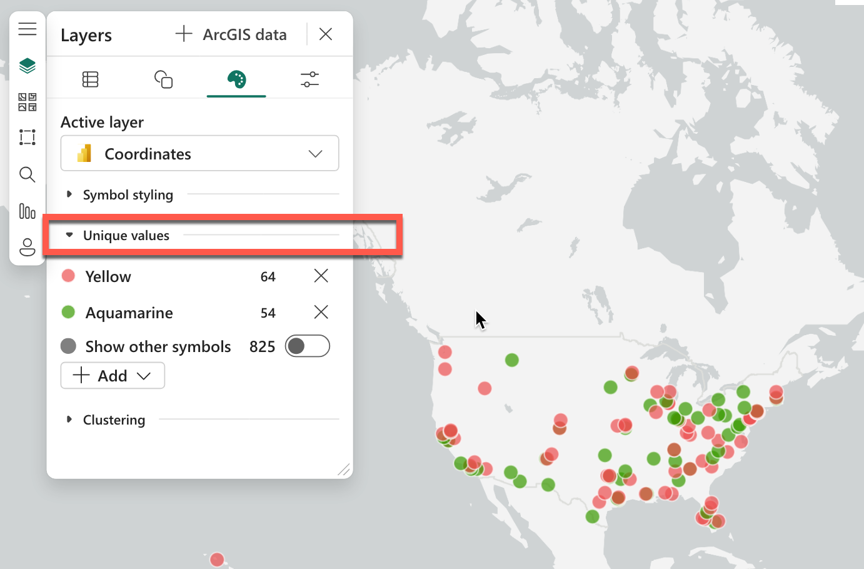This screenshot has width=864, height=569.
Task: Open the analytics charts tool
Action: pos(27,211)
